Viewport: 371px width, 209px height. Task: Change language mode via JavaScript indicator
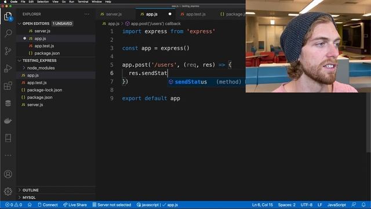(336, 205)
